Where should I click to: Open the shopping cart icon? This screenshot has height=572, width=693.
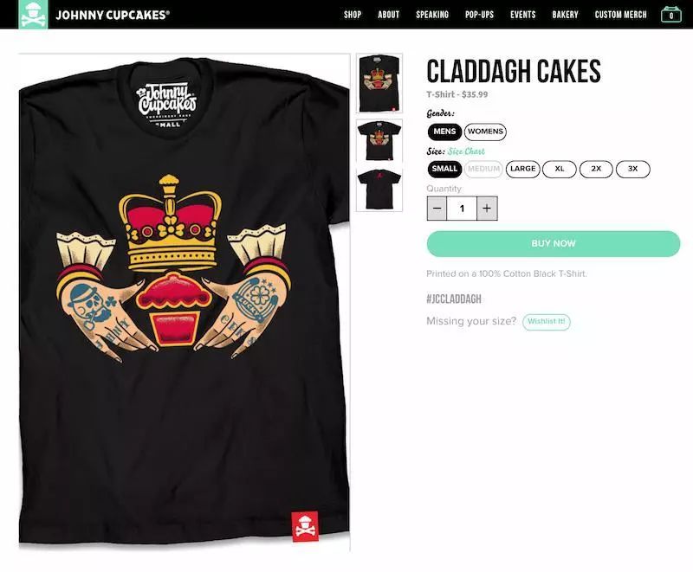pyautogui.click(x=670, y=15)
